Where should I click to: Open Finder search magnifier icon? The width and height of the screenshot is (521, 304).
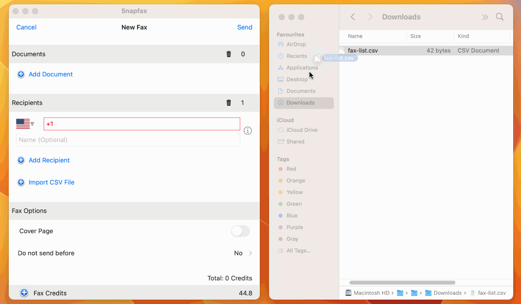point(500,17)
